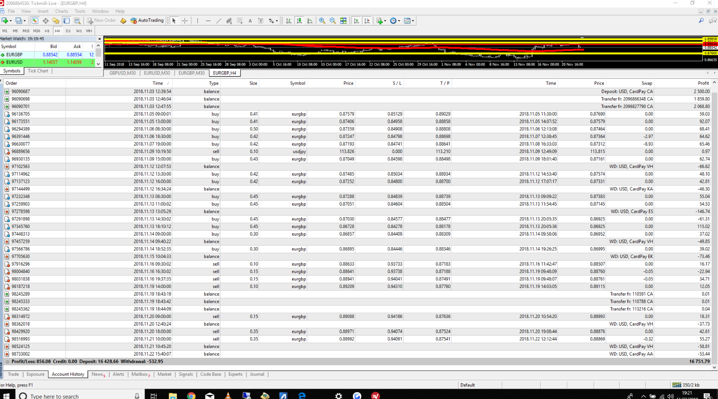The height and width of the screenshot is (399, 718).
Task: Open the templates dropdown
Action: pyautogui.click(x=413, y=21)
